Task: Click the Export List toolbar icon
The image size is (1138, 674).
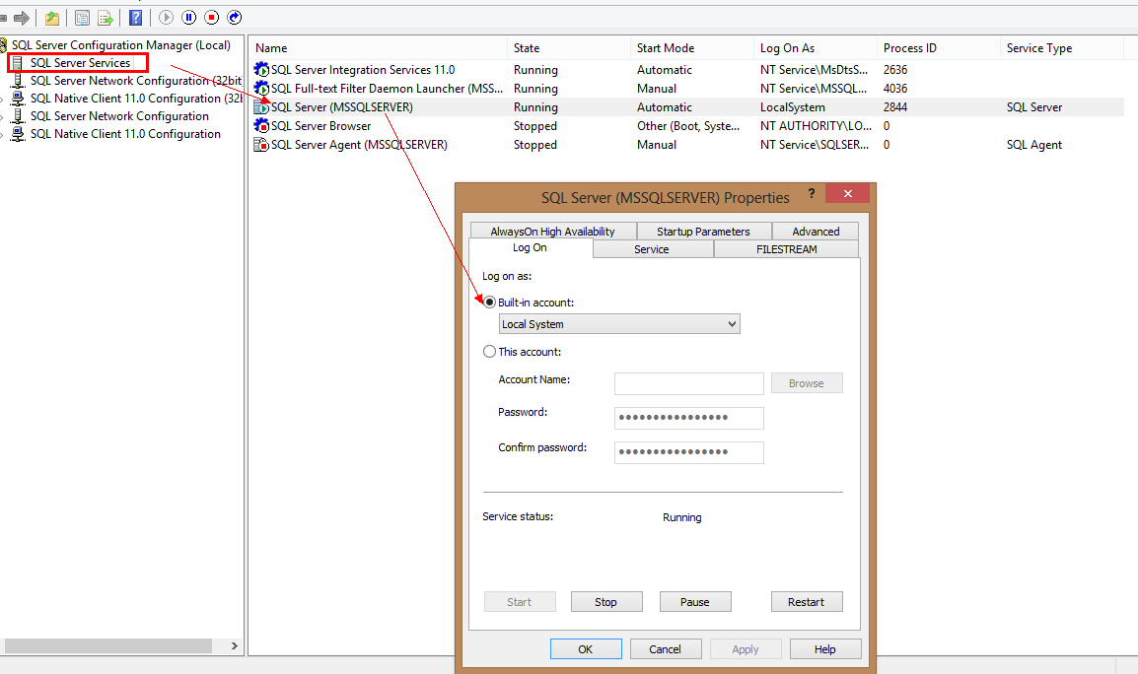Action: (x=106, y=18)
